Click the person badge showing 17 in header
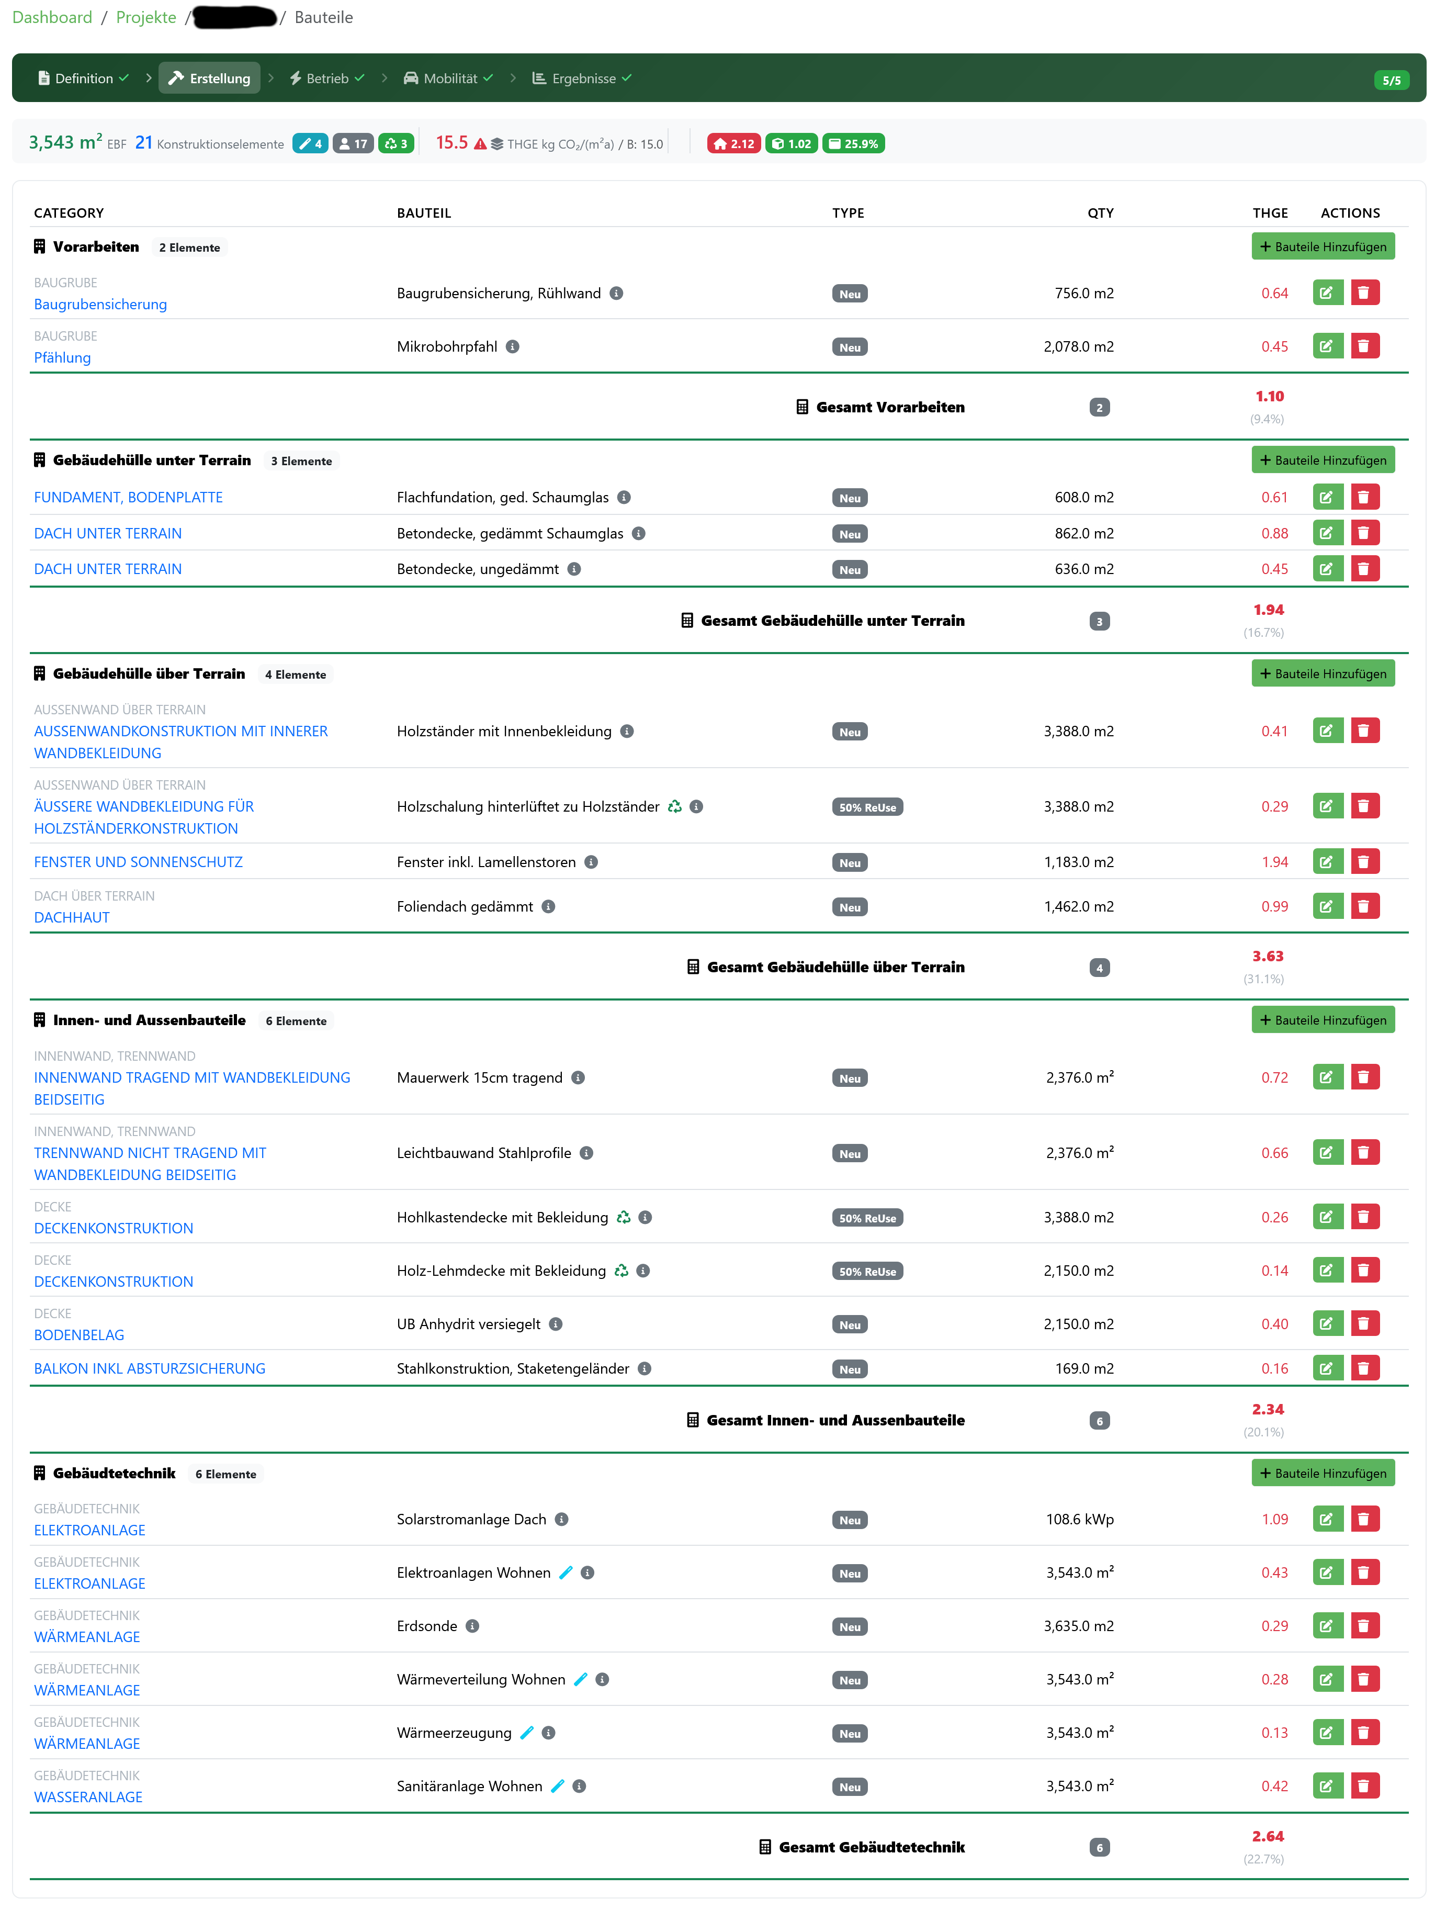Viewport: 1435px width, 1921px height. pyautogui.click(x=353, y=143)
